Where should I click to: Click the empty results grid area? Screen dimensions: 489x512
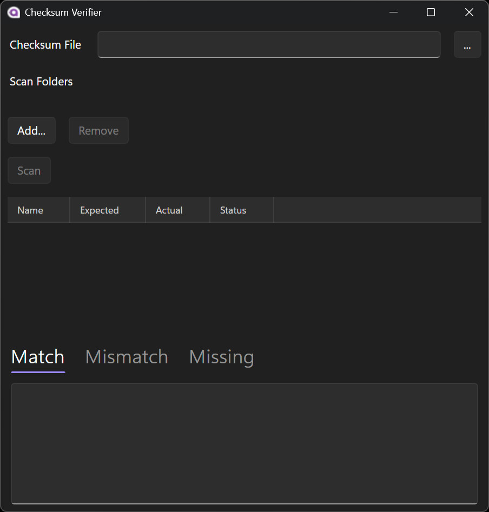pos(244,276)
